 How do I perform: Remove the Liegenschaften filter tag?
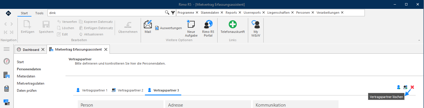click(292, 13)
